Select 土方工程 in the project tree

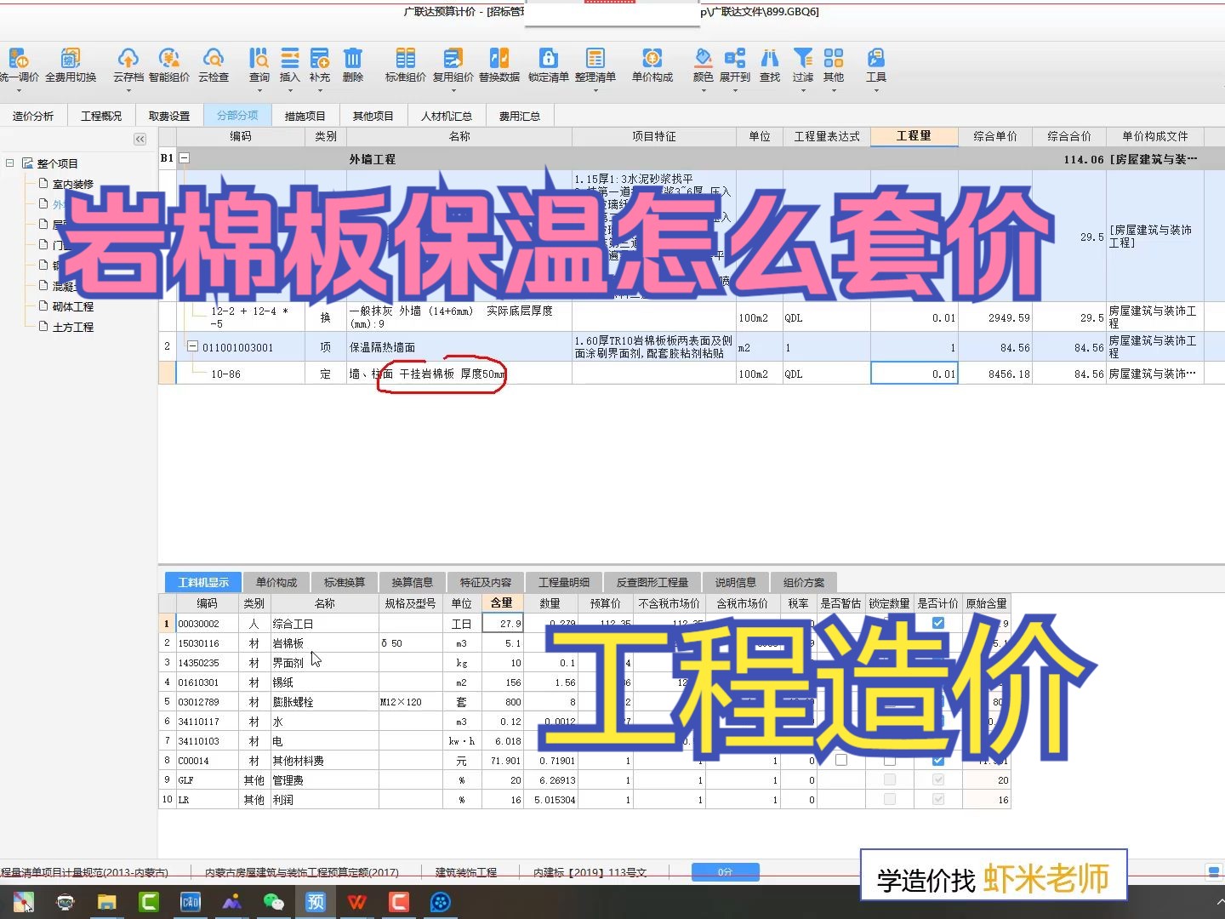(x=73, y=327)
